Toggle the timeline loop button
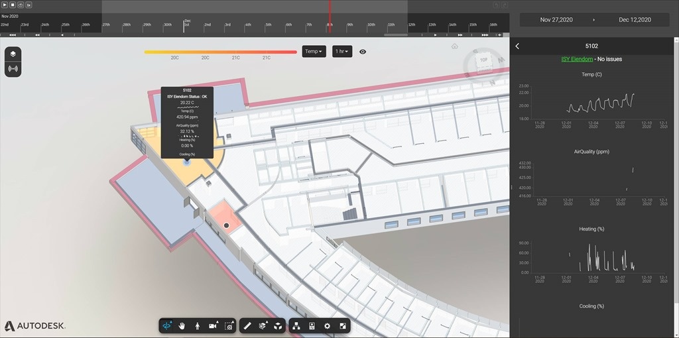Viewport: 679px width, 338px height. point(21,5)
